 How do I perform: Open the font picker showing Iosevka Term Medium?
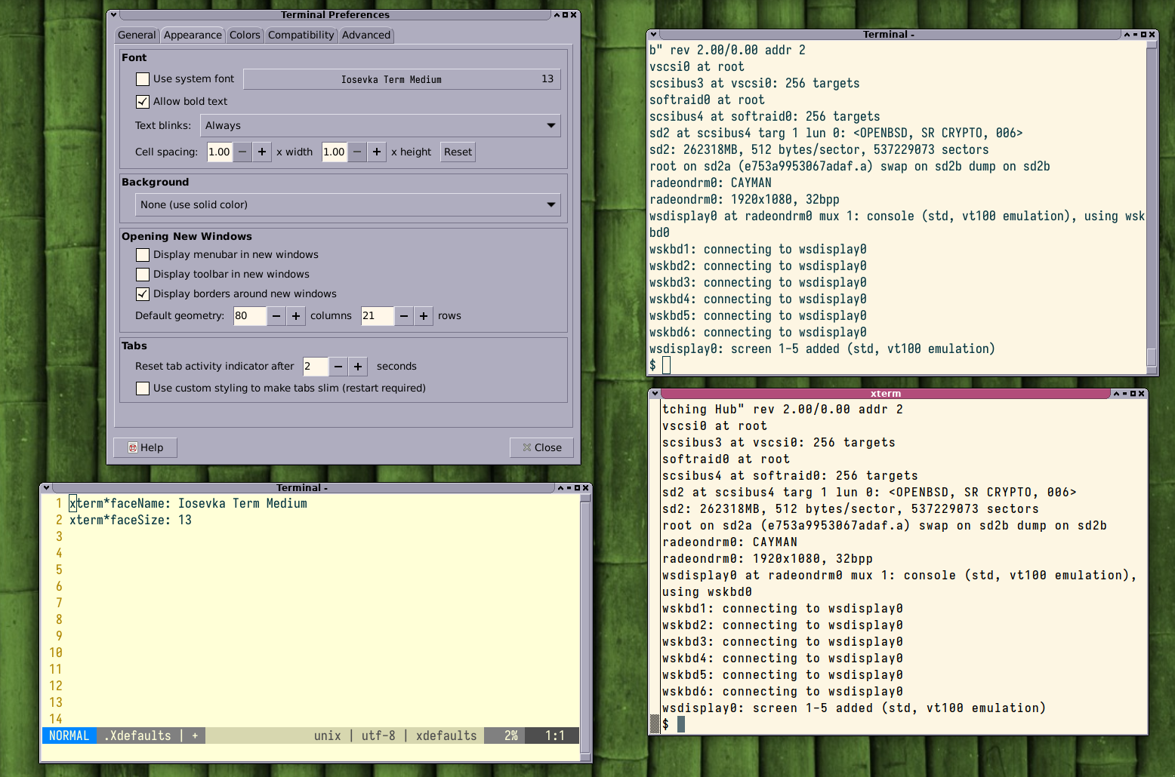click(402, 78)
